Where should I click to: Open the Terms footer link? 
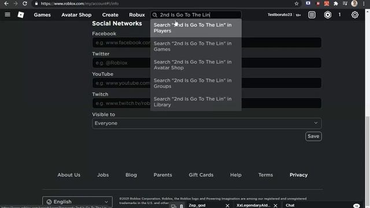coord(265,175)
